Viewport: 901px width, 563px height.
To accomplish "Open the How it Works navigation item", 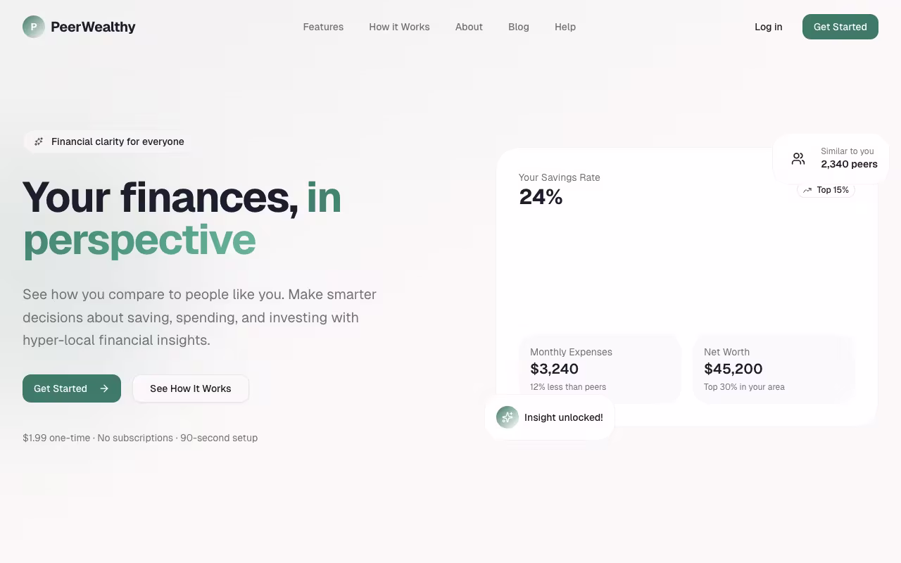I will (x=399, y=27).
